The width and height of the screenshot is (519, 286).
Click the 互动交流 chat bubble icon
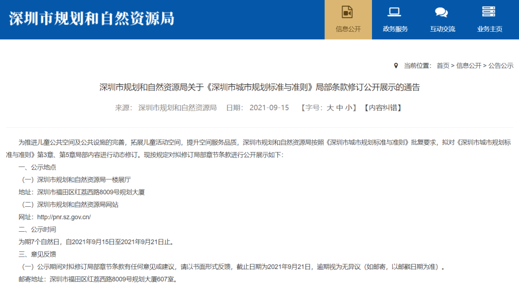[442, 12]
